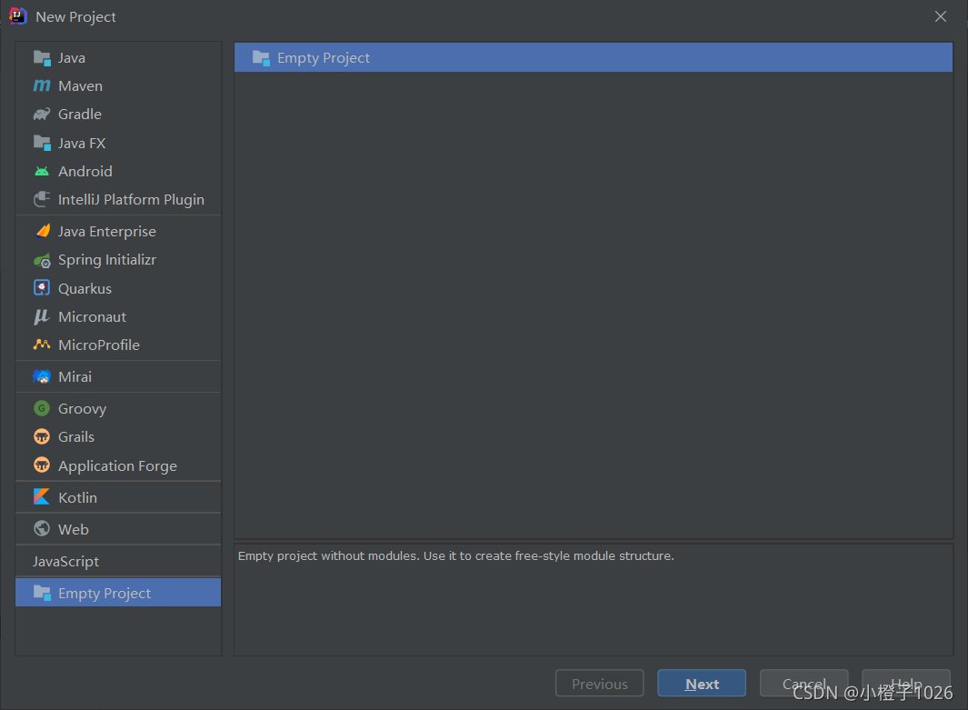968x710 pixels.
Task: Select MicroProfile label
Action: pyautogui.click(x=99, y=345)
